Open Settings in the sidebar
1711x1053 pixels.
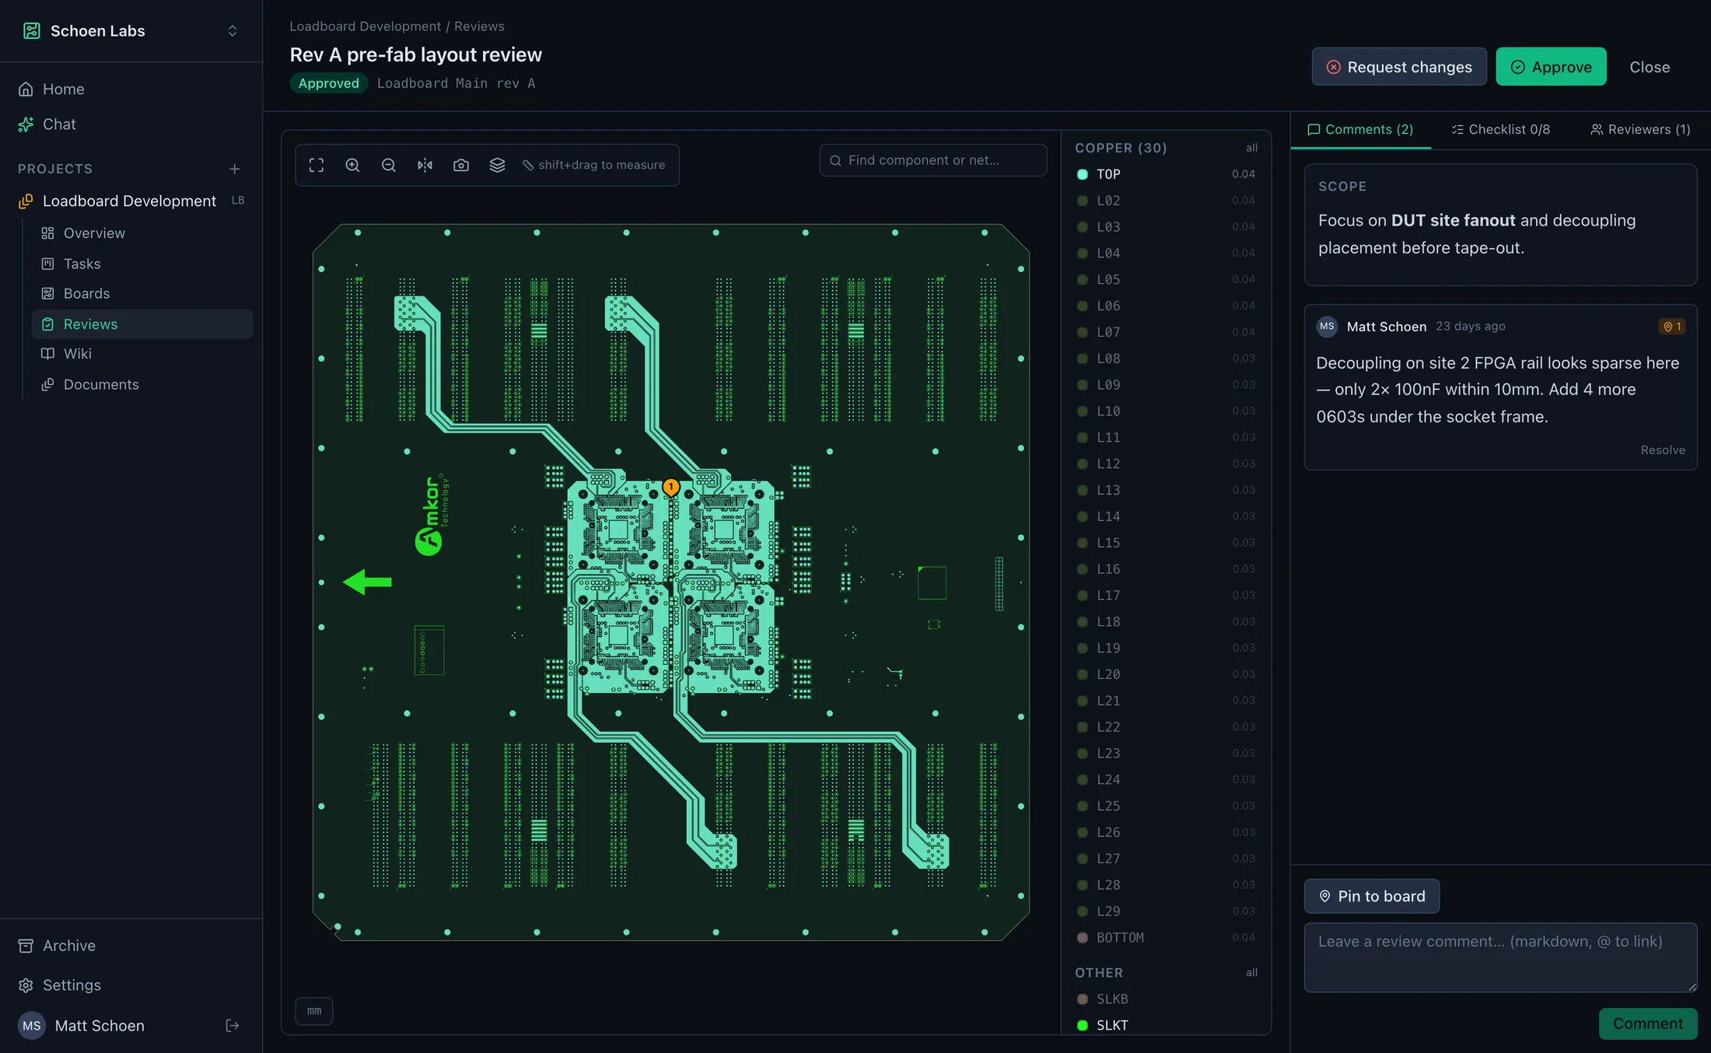click(x=131, y=985)
